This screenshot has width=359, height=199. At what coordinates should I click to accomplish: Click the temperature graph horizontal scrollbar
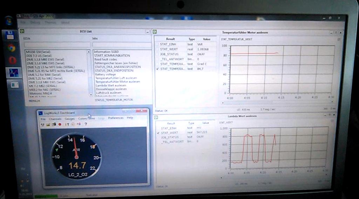[277, 102]
